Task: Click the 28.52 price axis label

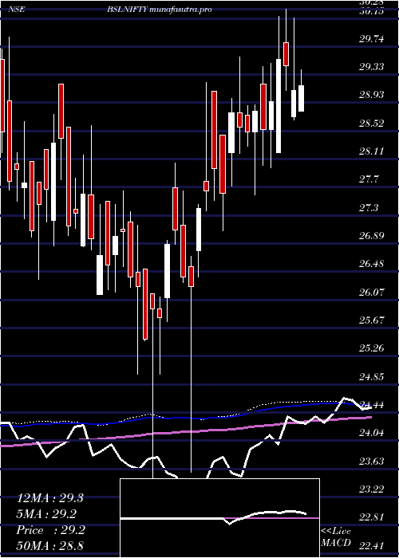Action: tap(372, 124)
